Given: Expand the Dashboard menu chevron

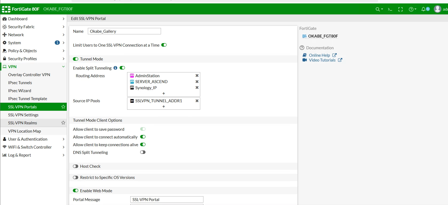Looking at the screenshot, I should pos(63,19).
